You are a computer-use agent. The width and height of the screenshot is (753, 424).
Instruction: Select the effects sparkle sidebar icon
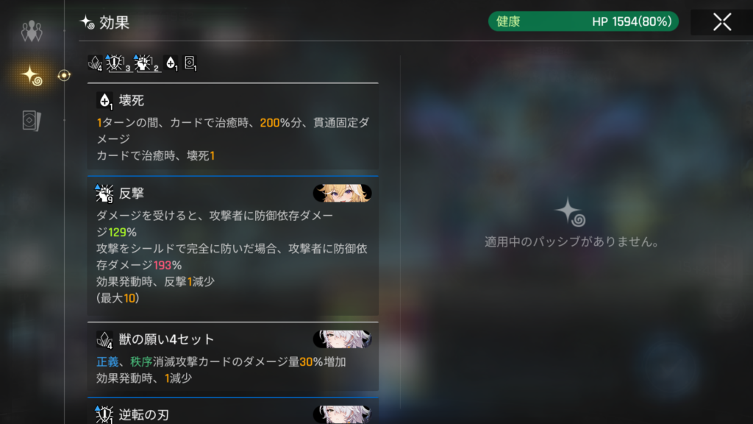32,76
